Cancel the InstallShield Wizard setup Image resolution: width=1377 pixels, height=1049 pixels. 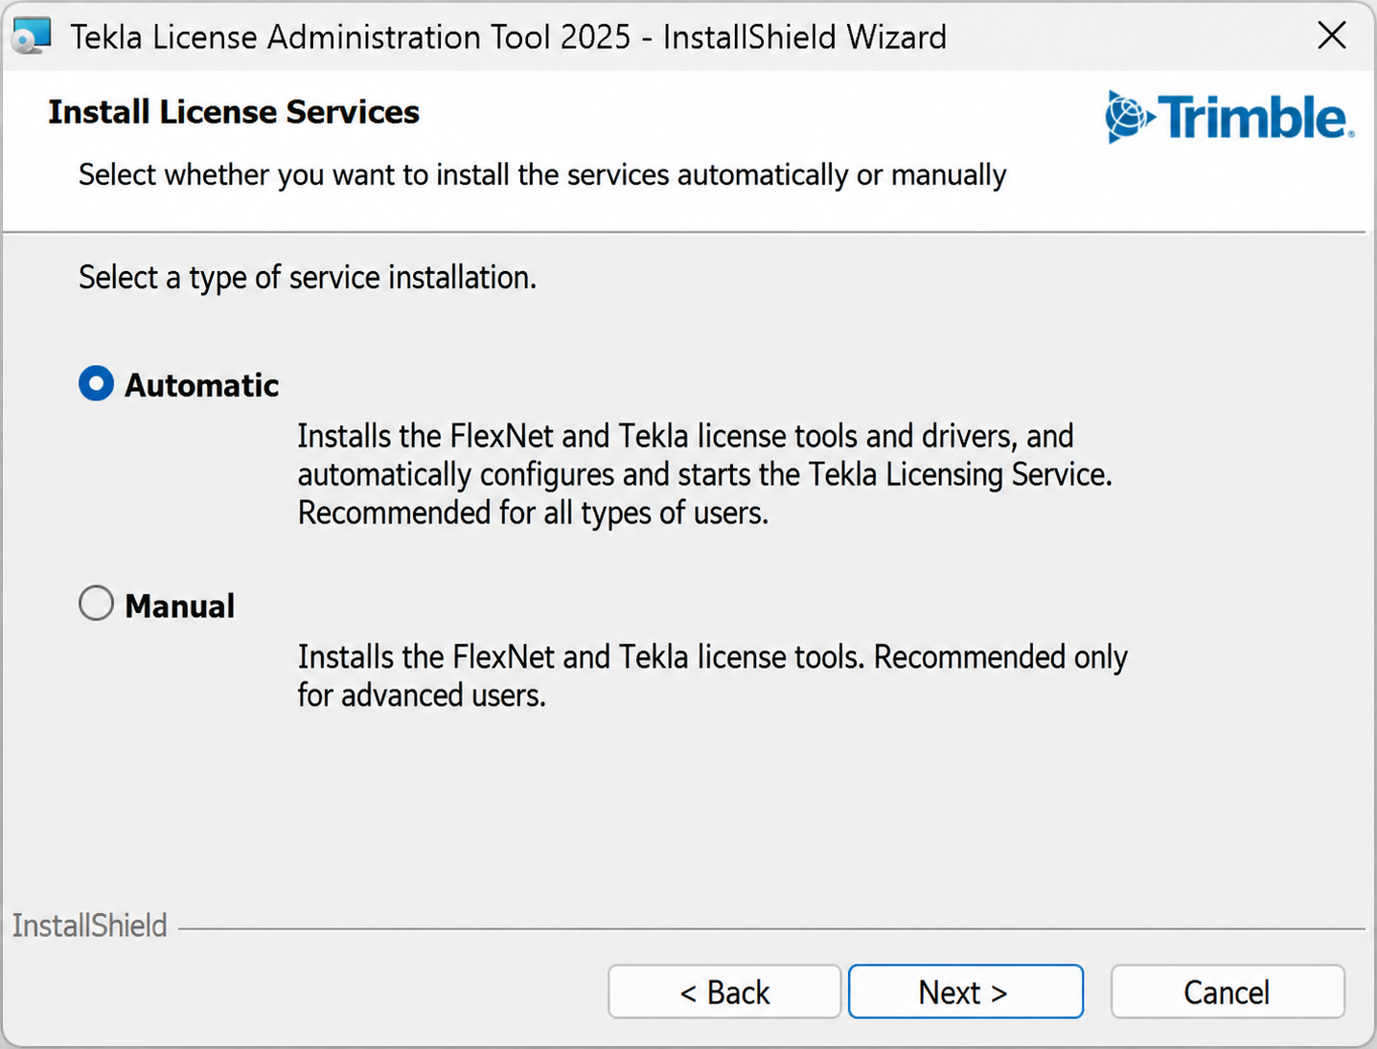1228,992
